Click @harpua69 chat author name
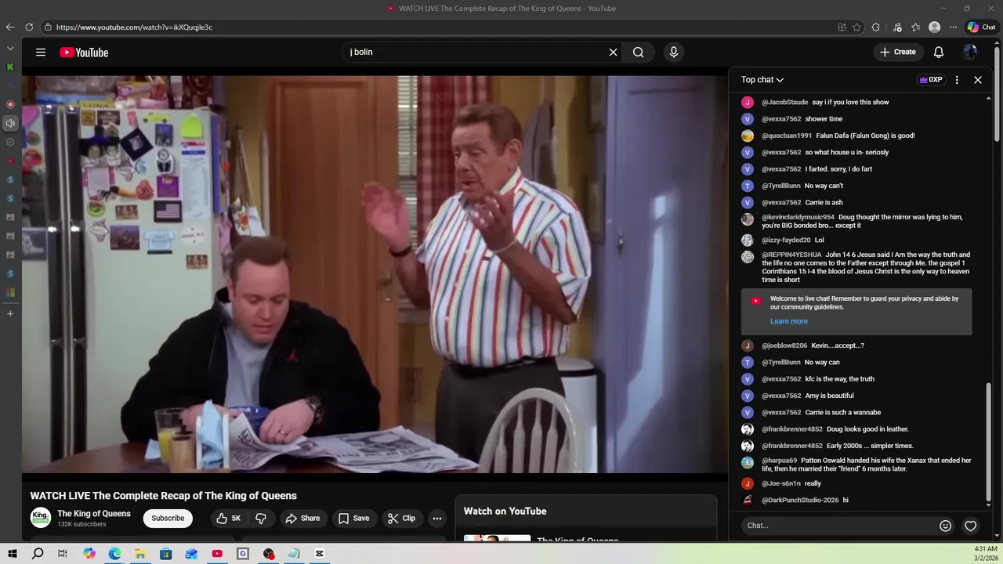This screenshot has width=1003, height=564. pos(779,461)
